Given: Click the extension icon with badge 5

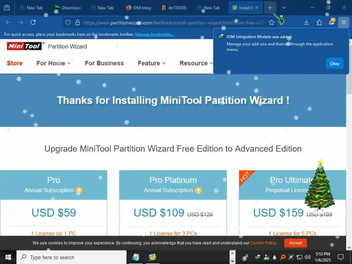Looking at the screenshot, I should pyautogui.click(x=332, y=22).
